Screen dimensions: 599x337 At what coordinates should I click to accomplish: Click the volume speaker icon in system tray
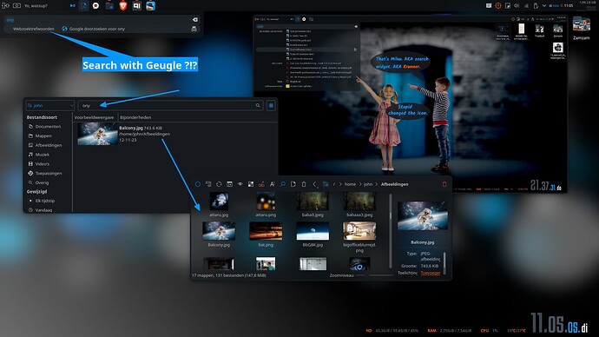(517, 6)
